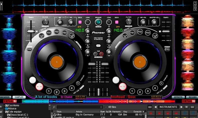
Task: Click the white CUE button on the right deck
Action: (116, 80)
